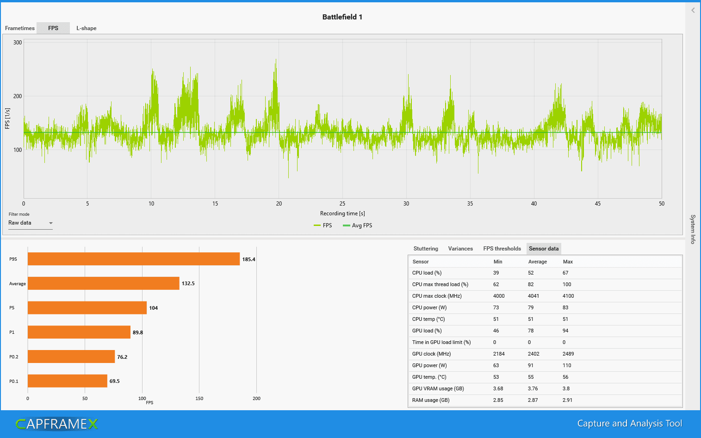Image resolution: width=701 pixels, height=438 pixels.
Task: Open the Variances tab
Action: point(460,249)
